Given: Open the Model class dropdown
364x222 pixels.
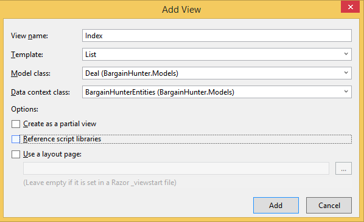Looking at the screenshot, I should tap(217, 73).
